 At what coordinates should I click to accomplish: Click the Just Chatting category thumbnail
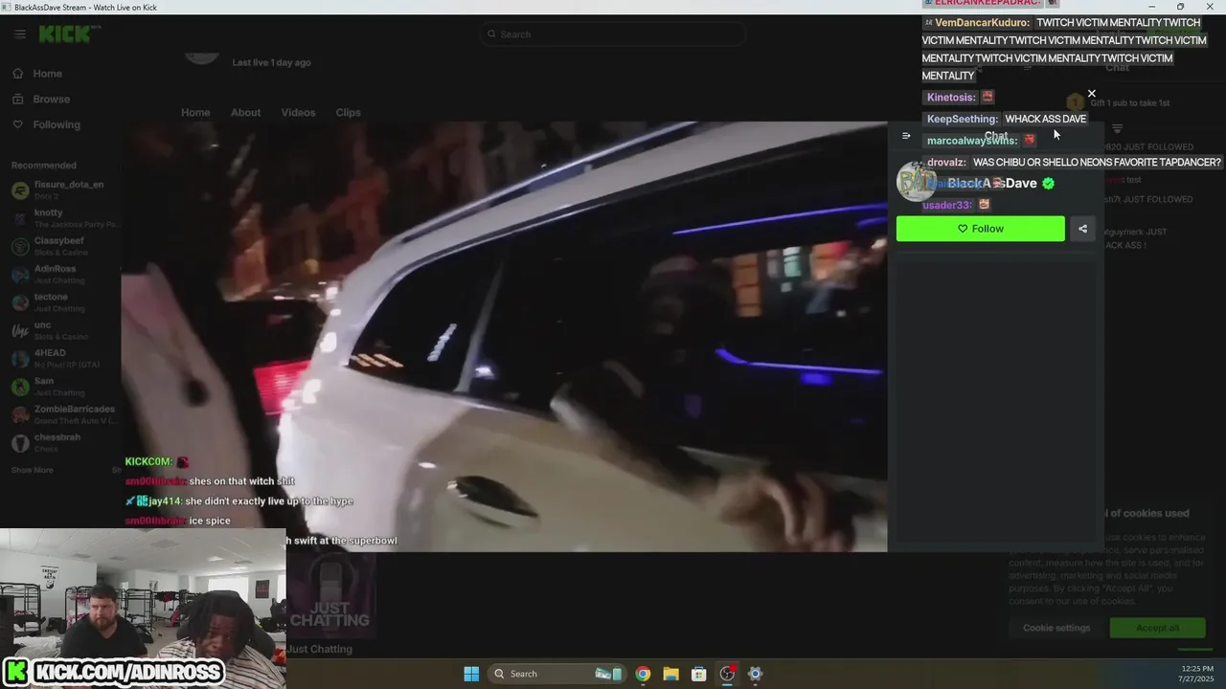tap(330, 593)
